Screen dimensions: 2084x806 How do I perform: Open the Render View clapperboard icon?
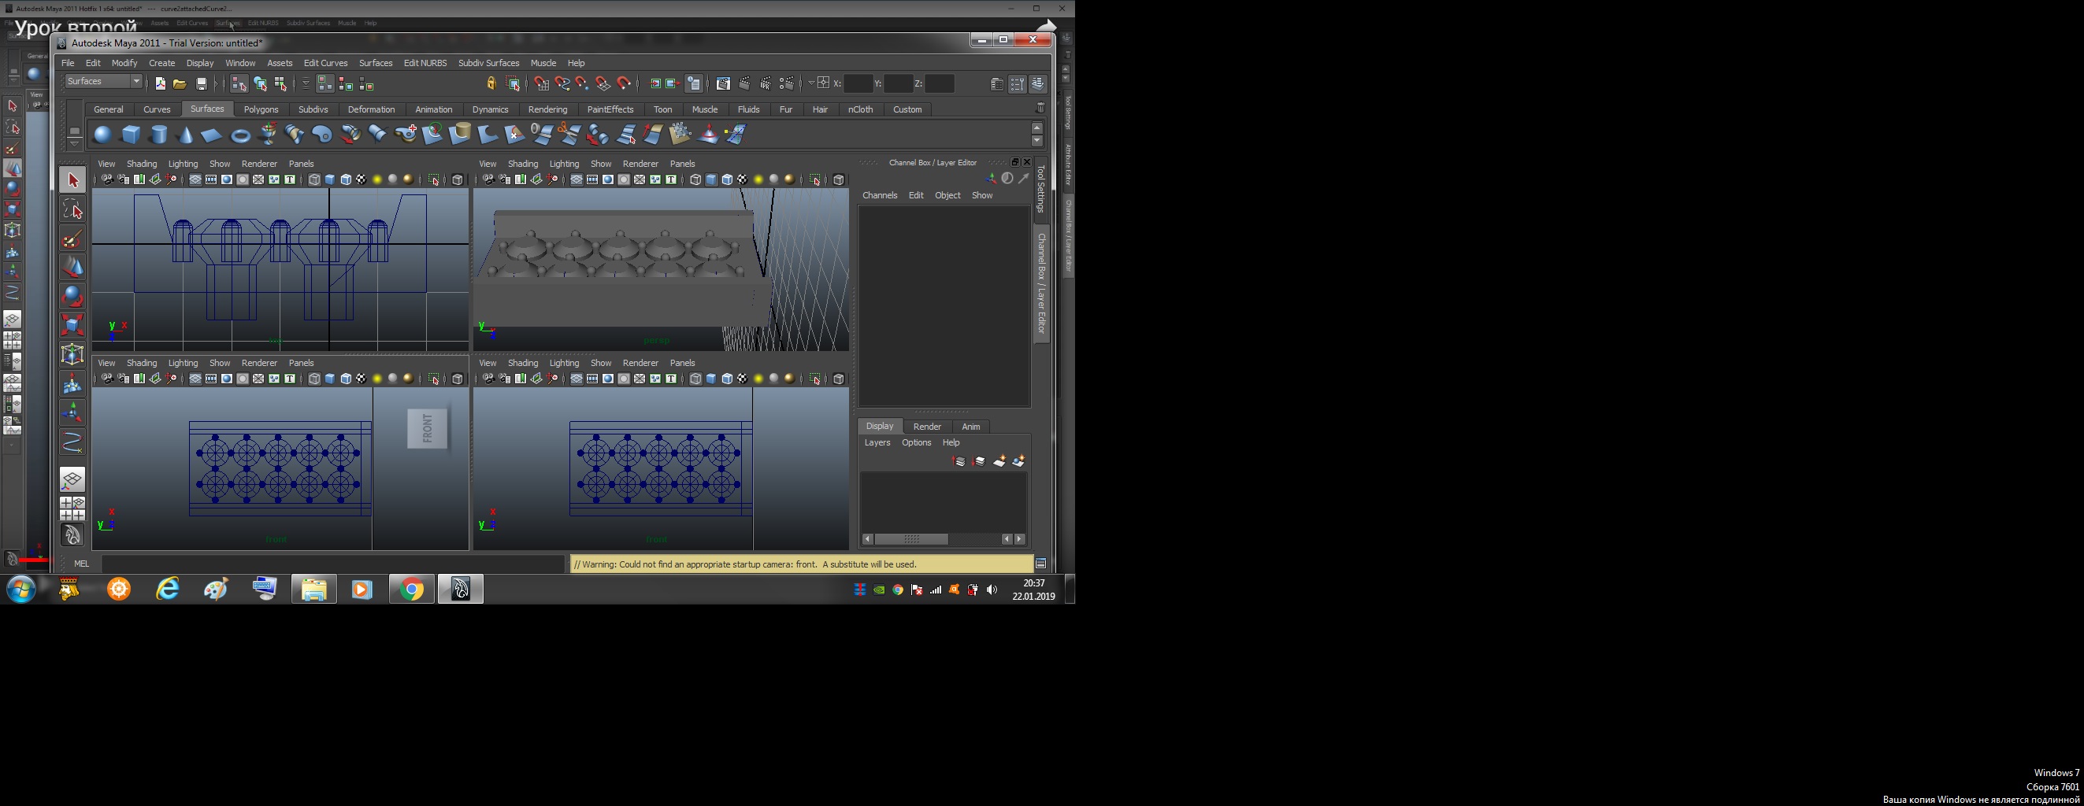(724, 83)
